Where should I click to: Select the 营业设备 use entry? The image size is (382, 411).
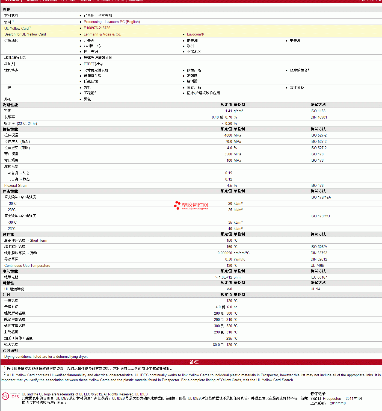pos(297,88)
